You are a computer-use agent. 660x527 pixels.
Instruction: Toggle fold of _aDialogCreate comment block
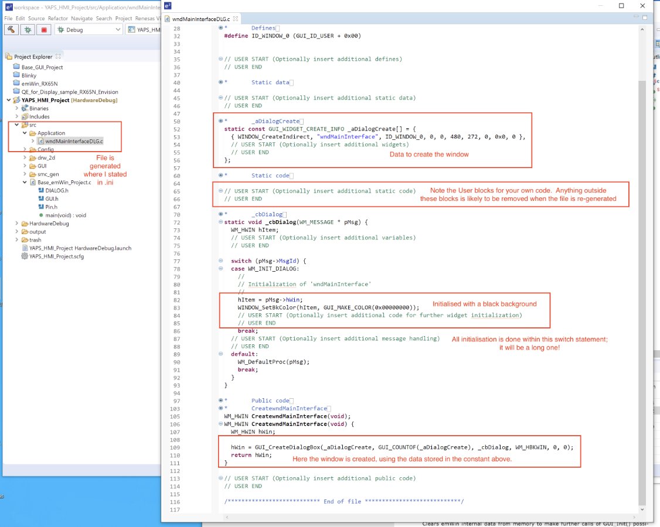pos(220,121)
